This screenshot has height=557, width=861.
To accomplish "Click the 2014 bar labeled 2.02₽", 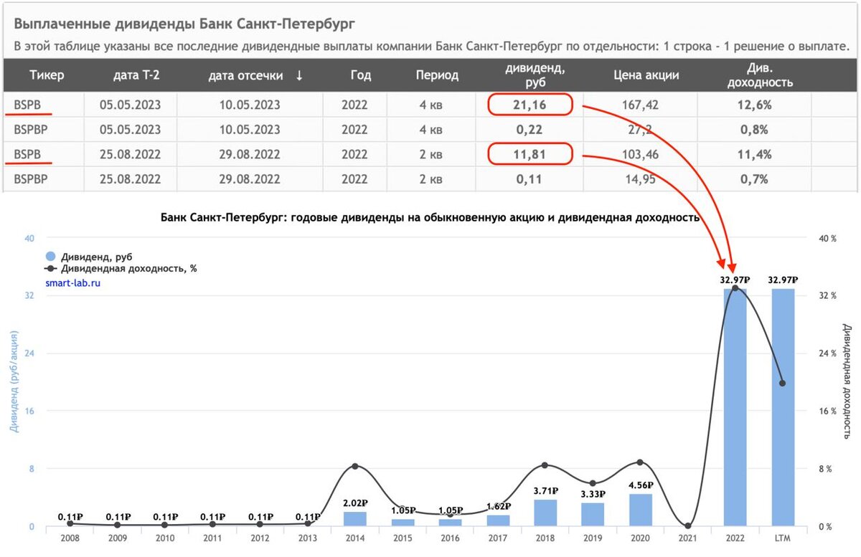I will pyautogui.click(x=355, y=519).
